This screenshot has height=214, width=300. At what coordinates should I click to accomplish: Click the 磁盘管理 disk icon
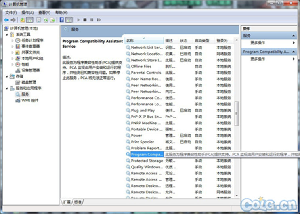(18, 82)
